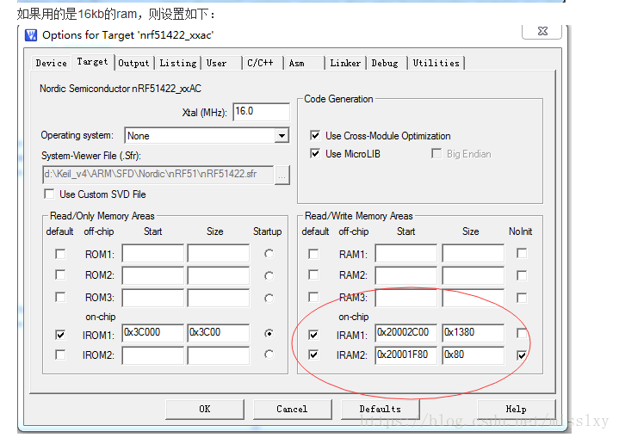Switch to the C/C++ tab
Image resolution: width=619 pixels, height=438 pixels.
coord(262,63)
